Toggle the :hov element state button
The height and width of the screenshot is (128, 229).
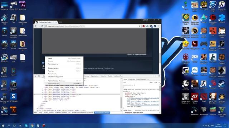pyautogui.click(x=151, y=82)
